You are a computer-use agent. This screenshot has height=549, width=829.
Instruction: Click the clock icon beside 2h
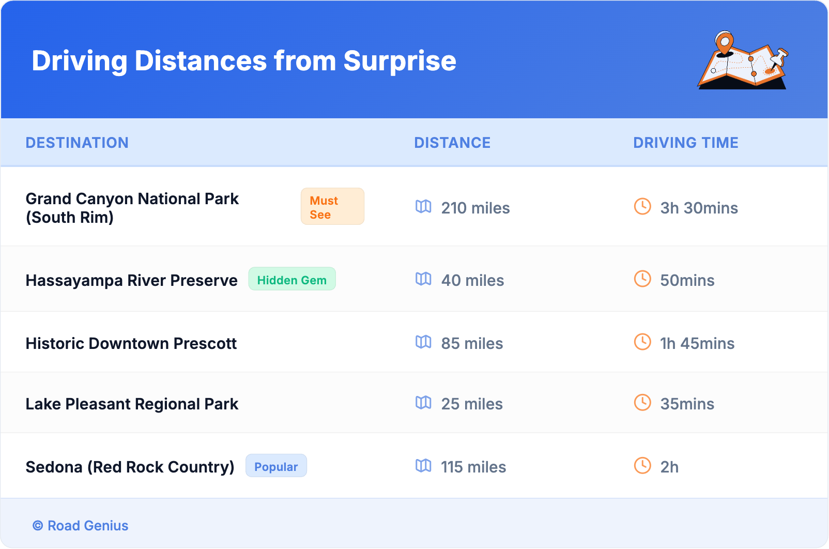pyautogui.click(x=642, y=466)
